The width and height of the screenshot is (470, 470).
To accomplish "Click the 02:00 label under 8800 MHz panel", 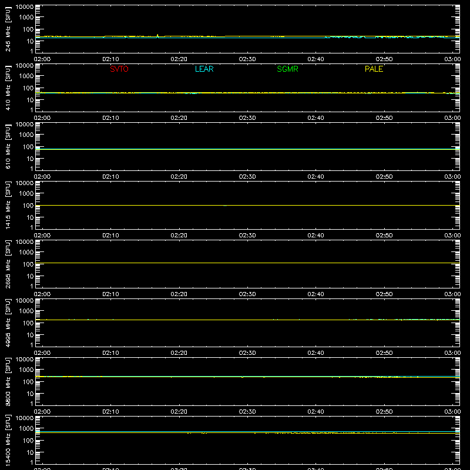I will 42,412.
